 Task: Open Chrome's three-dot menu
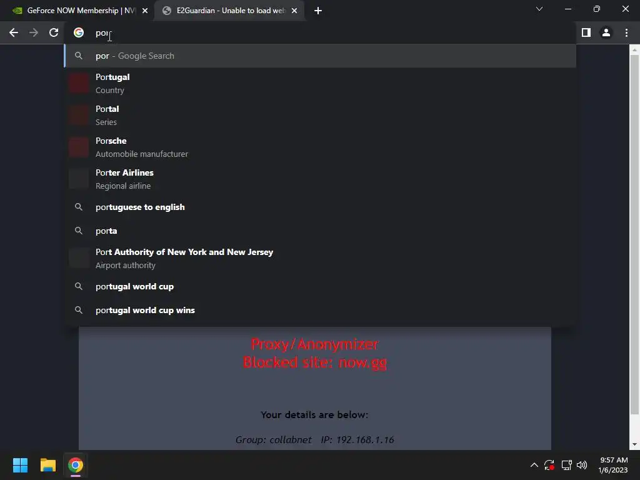(x=626, y=32)
